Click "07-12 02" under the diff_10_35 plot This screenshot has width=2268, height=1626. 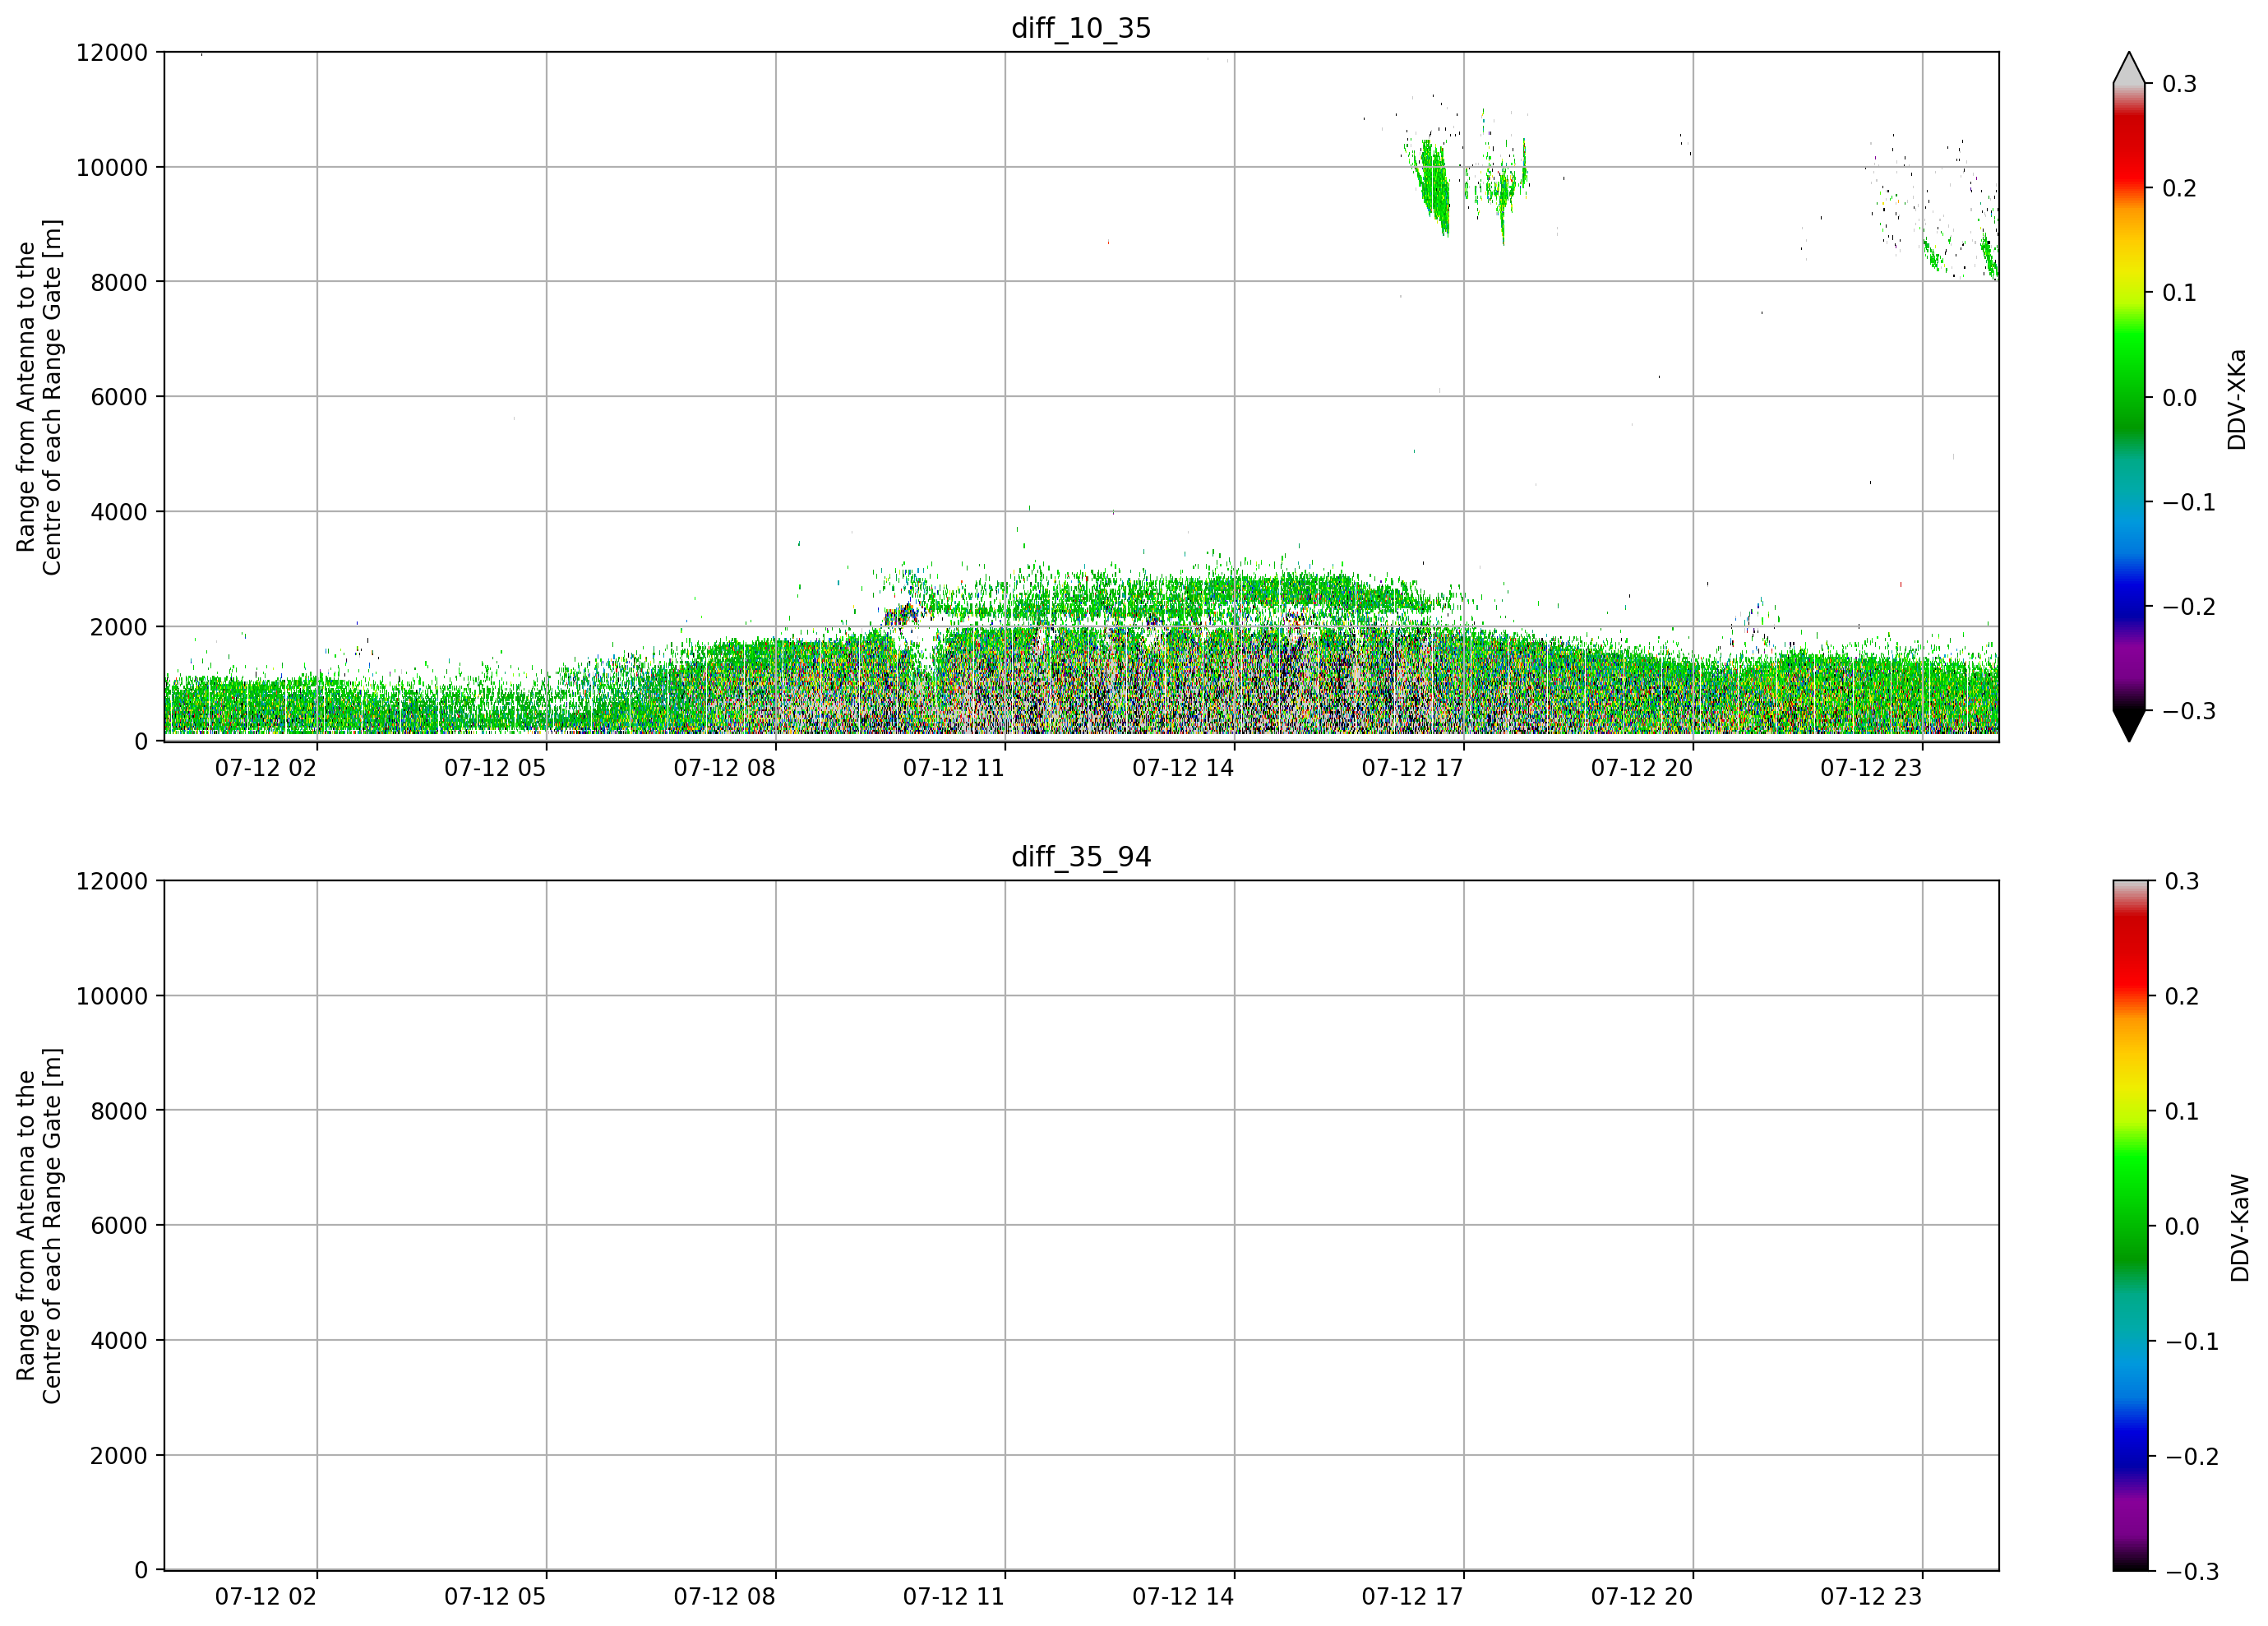pos(266,768)
